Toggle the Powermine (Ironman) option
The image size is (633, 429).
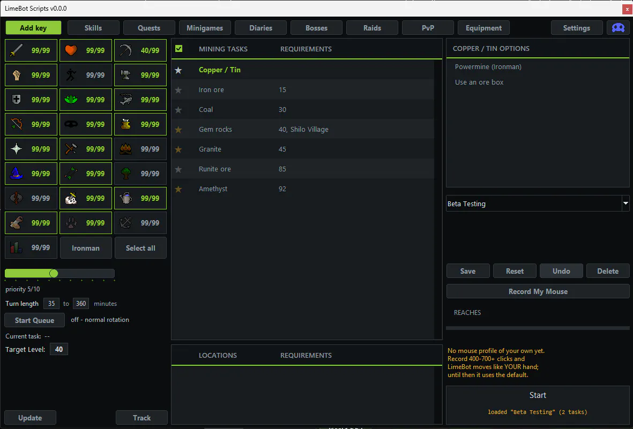488,66
